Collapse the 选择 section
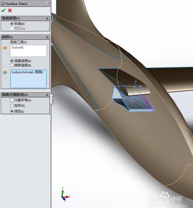Image resolution: width=193 pixels, height=208 pixels. point(47,37)
